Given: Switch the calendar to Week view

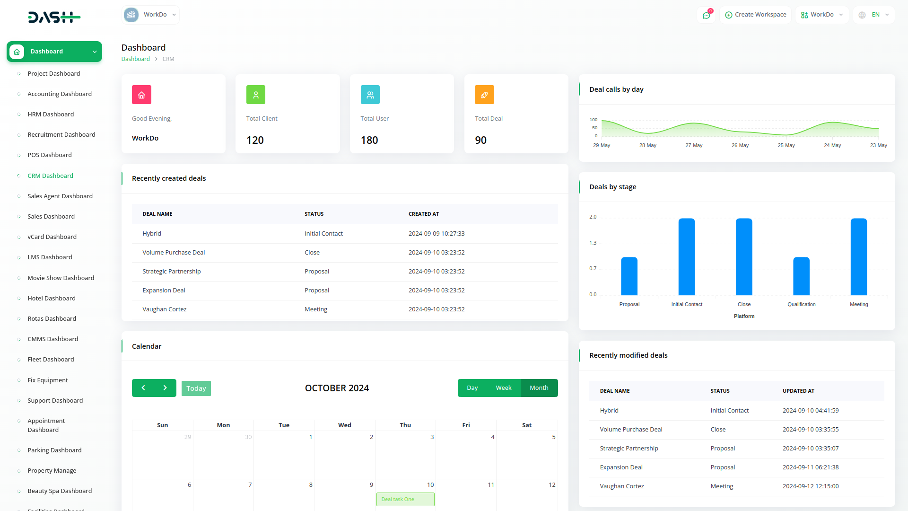Looking at the screenshot, I should (504, 388).
